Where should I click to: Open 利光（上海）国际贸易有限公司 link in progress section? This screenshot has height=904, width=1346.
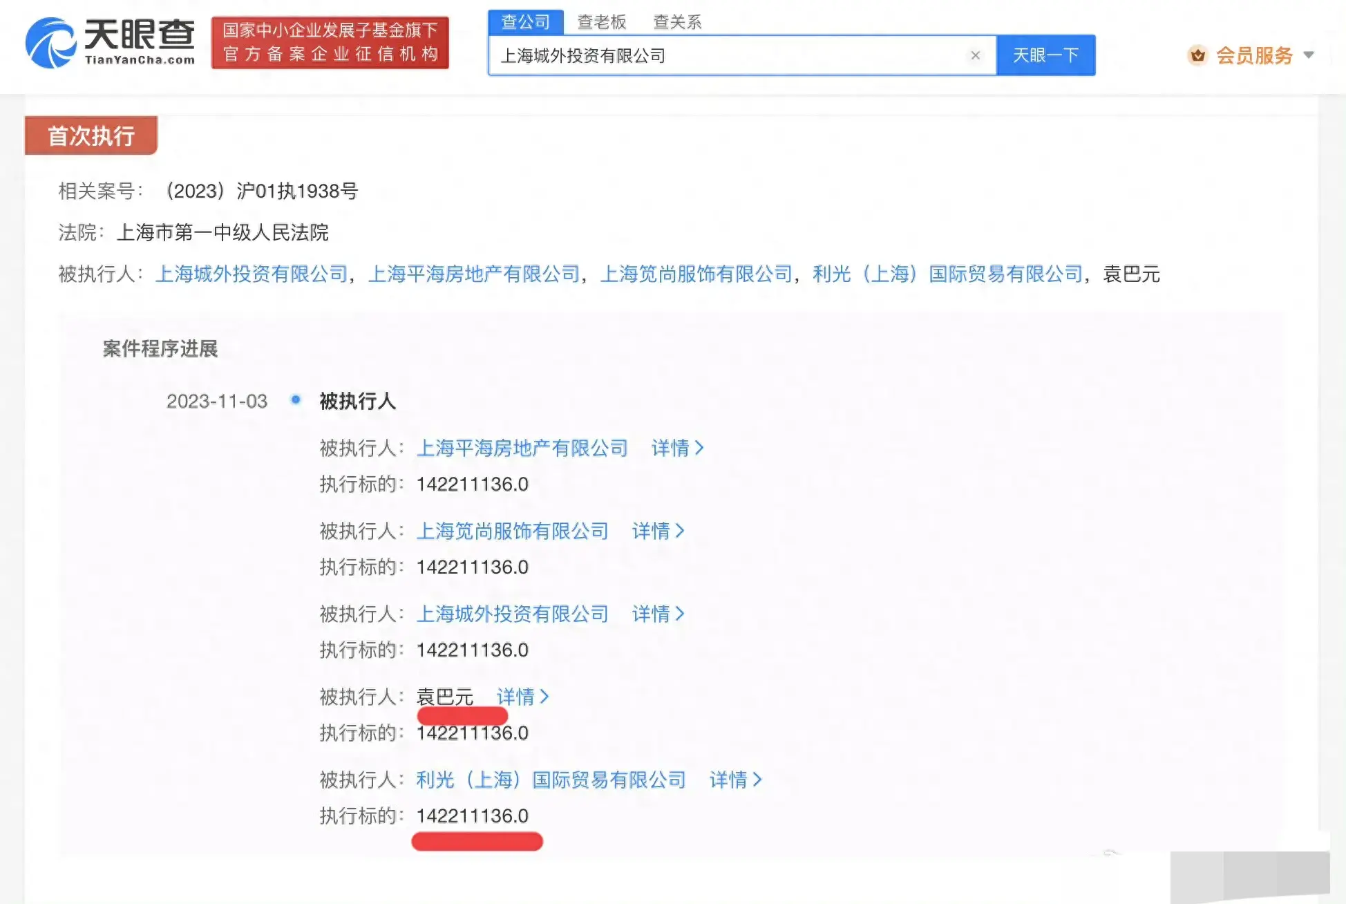(x=551, y=780)
